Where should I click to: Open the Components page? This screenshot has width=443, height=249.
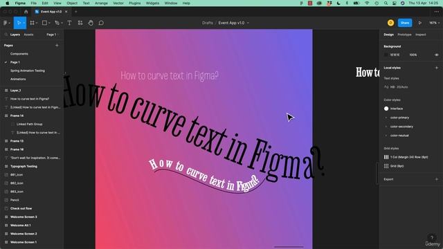tap(19, 54)
